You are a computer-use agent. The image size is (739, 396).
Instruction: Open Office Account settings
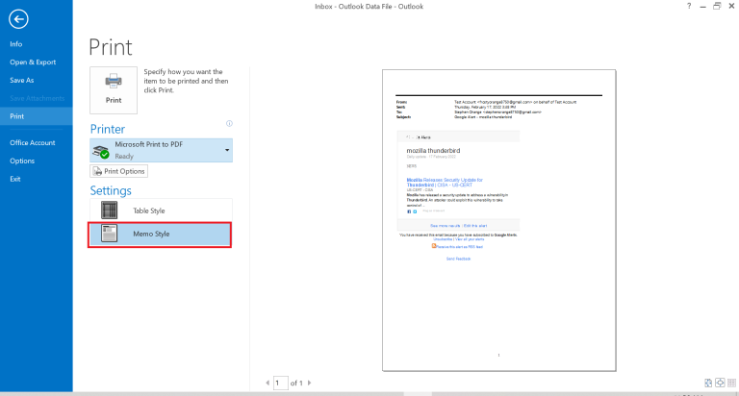33,142
